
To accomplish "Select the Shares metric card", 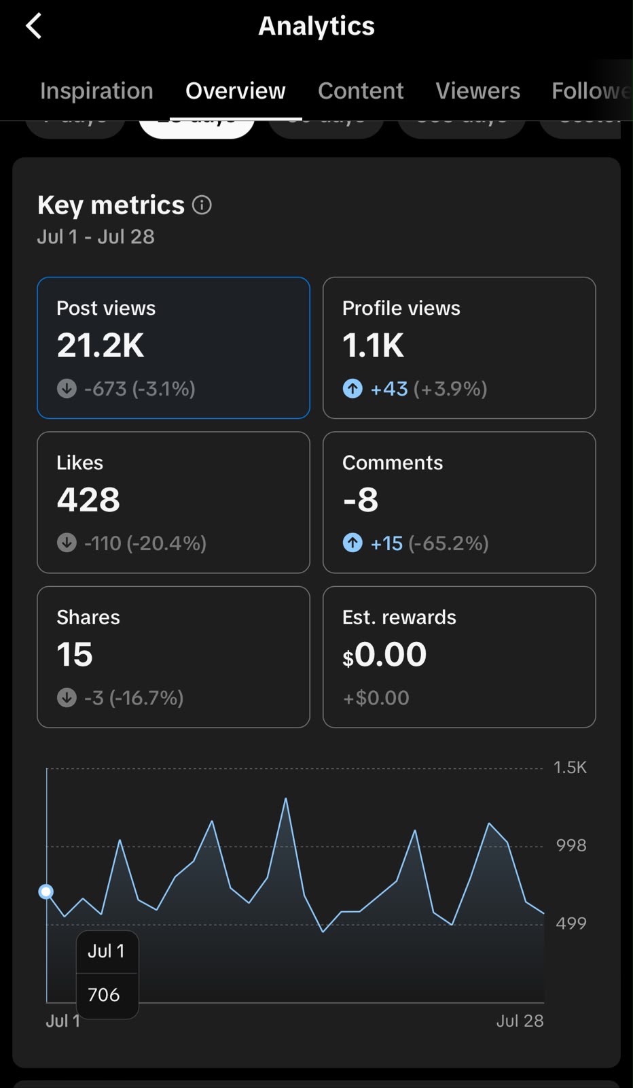I will point(173,657).
